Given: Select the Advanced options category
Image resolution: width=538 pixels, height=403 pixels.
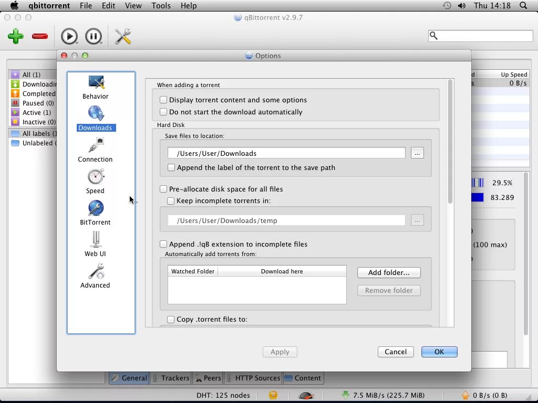Looking at the screenshot, I should (96, 276).
